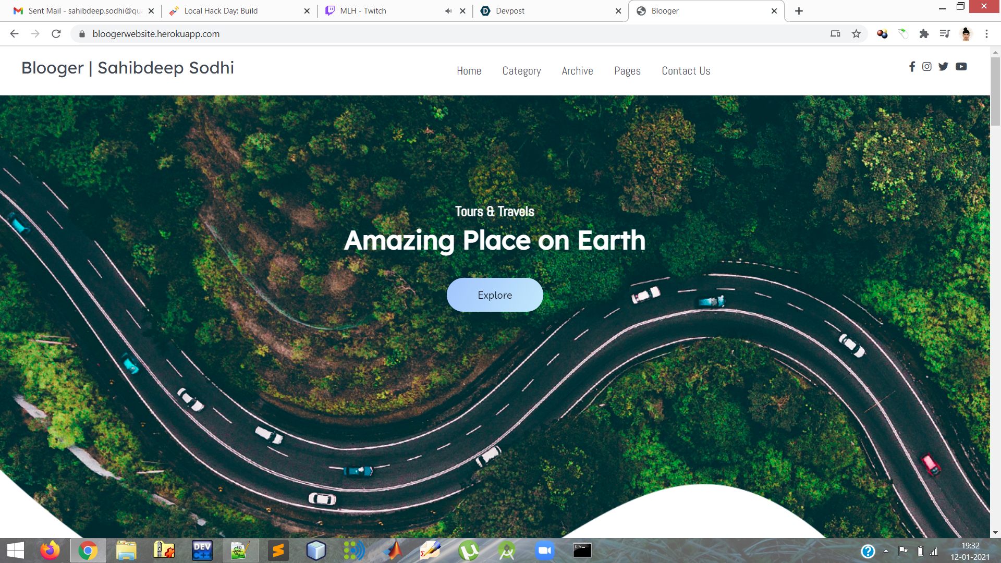Open the YouTube social icon
Screen dimensions: 1001x563
(x=961, y=67)
